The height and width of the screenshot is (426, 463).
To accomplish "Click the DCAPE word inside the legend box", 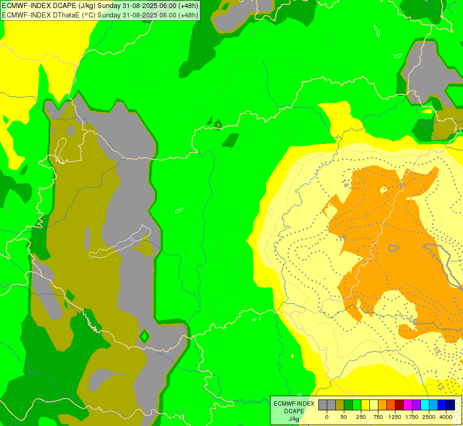I will [x=294, y=411].
